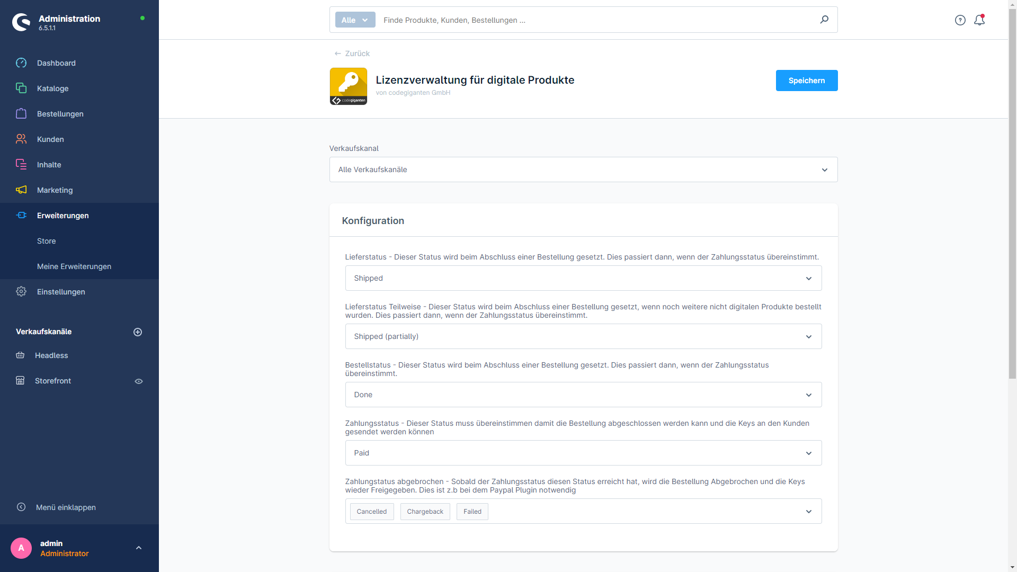The height and width of the screenshot is (572, 1017).
Task: Add a new sales channel with plus icon
Action: [x=138, y=332]
